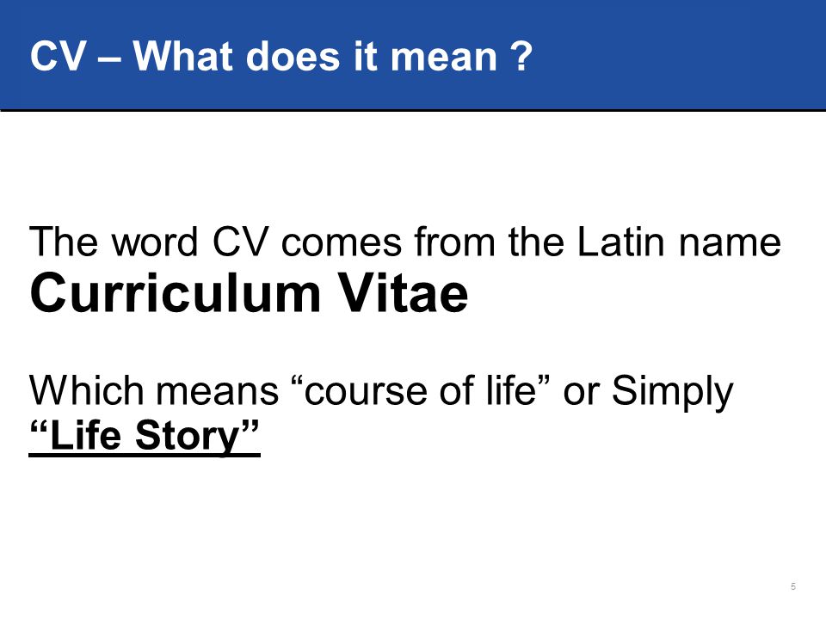Click the word "Which" starting the second paragraph
This screenshot has height=619, width=826.
point(86,390)
